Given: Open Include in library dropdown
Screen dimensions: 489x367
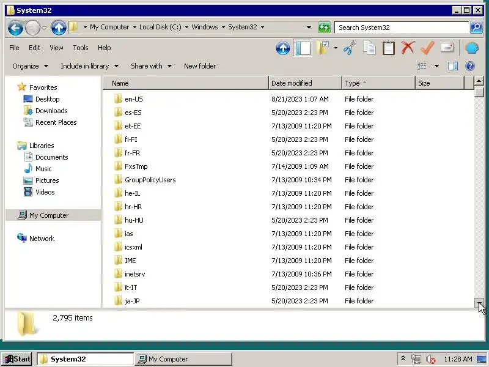Looking at the screenshot, I should tap(89, 66).
